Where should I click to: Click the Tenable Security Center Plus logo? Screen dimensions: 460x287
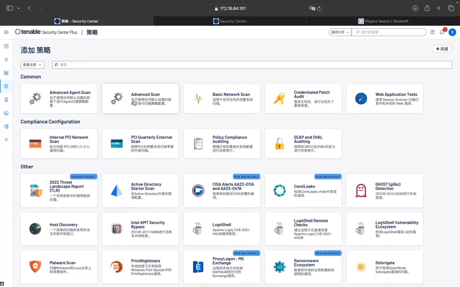click(x=46, y=32)
